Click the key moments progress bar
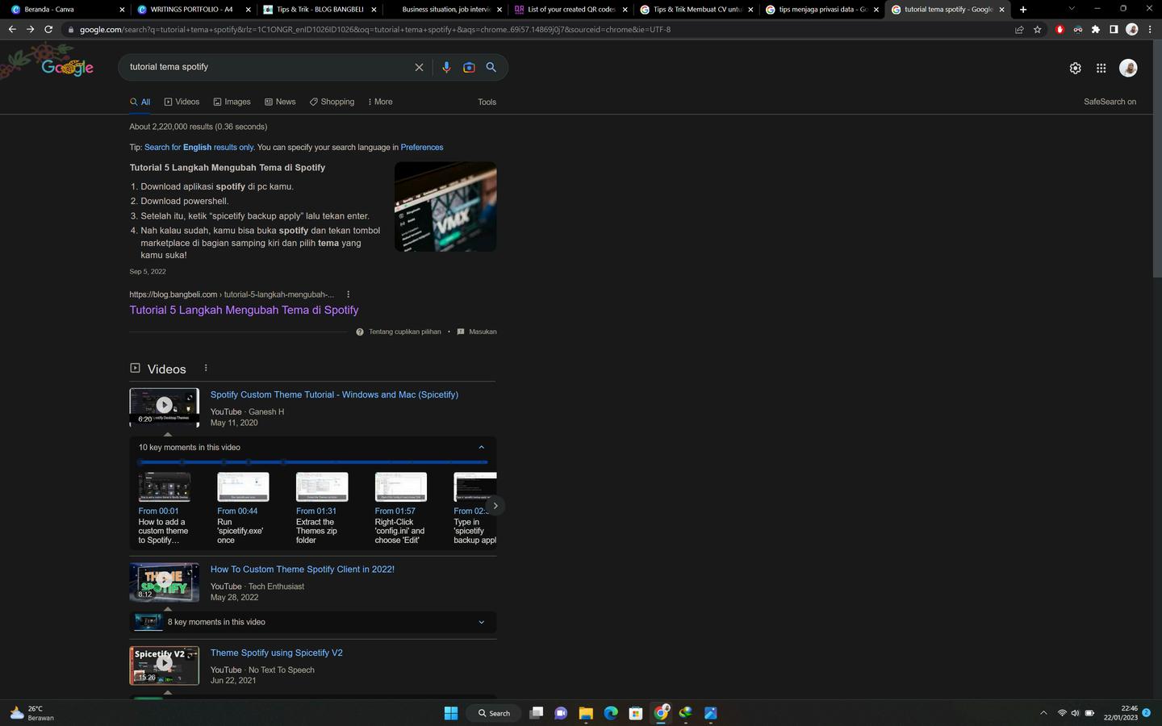 click(x=313, y=462)
